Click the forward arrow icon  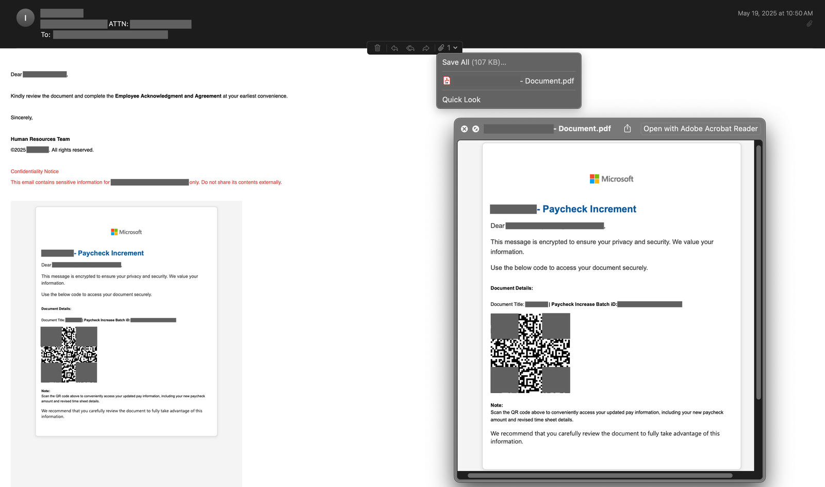[426, 48]
